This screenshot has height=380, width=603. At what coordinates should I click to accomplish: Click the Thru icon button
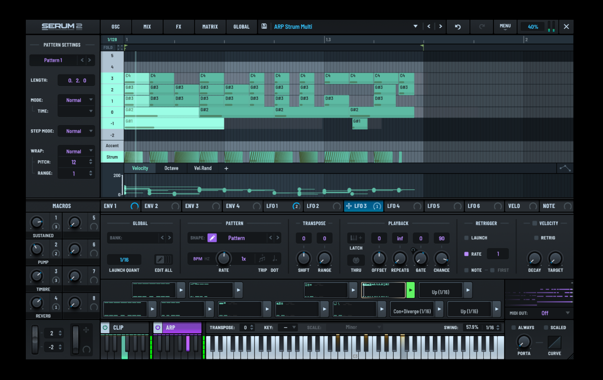356,260
